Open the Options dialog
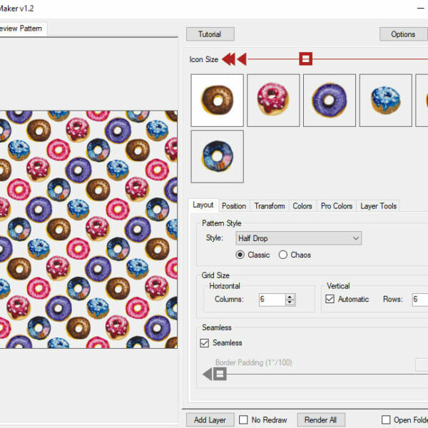Viewport: 428px width, 428px height. coord(404,34)
